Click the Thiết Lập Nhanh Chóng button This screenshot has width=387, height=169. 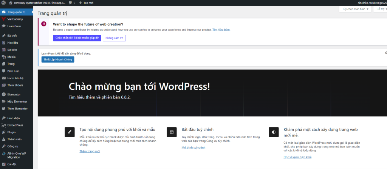coord(58,60)
